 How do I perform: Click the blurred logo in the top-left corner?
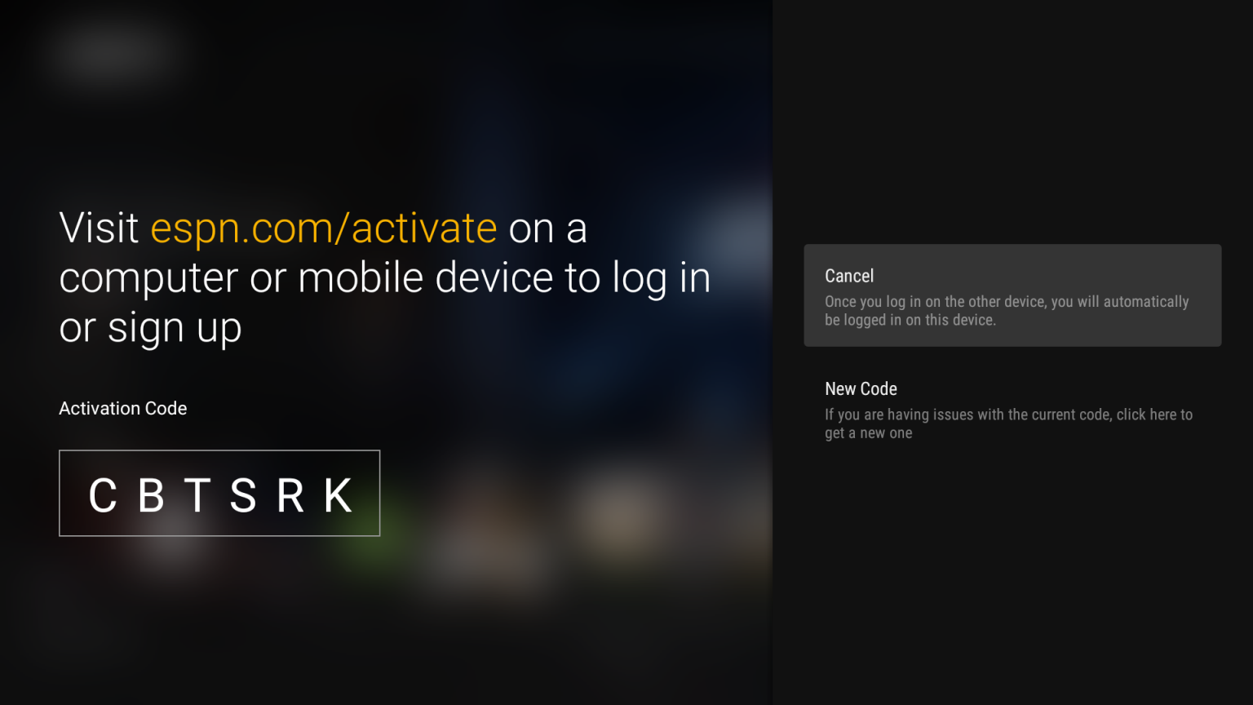[114, 51]
